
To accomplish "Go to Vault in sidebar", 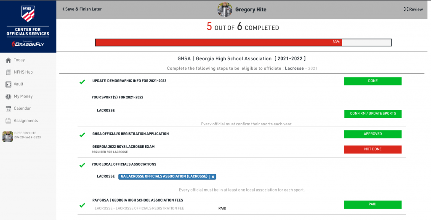I will tap(19, 84).
